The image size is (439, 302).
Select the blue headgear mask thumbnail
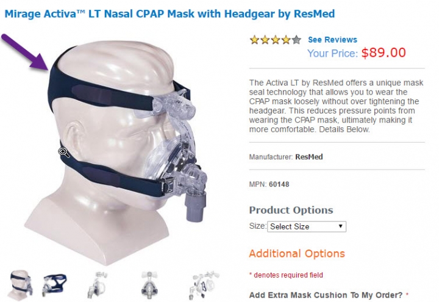tap(54, 285)
